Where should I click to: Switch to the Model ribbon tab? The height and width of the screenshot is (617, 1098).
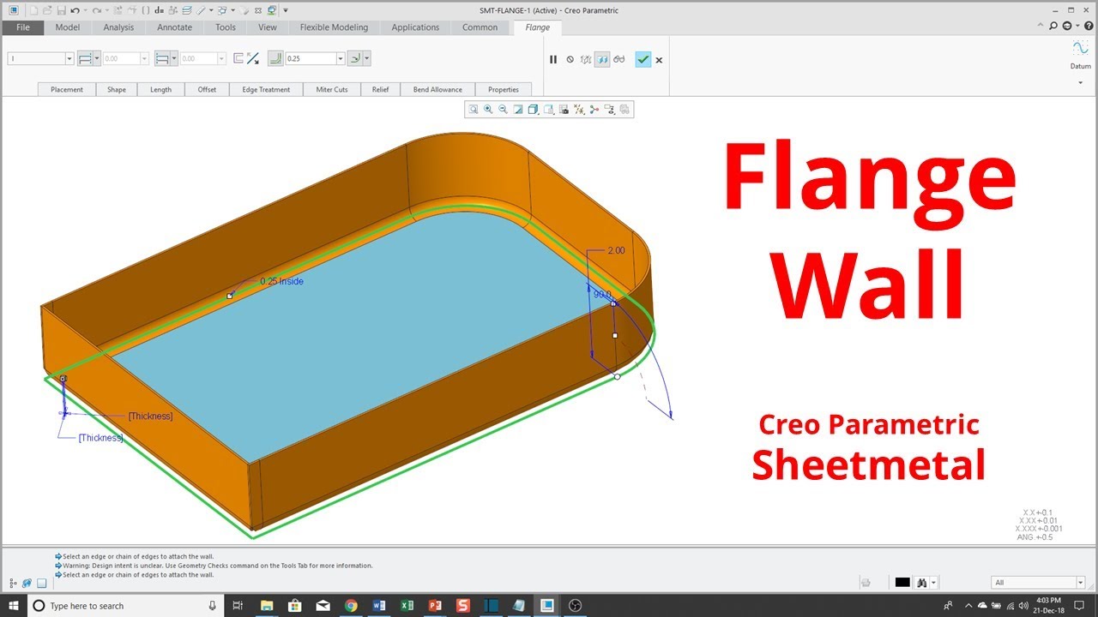tap(68, 27)
